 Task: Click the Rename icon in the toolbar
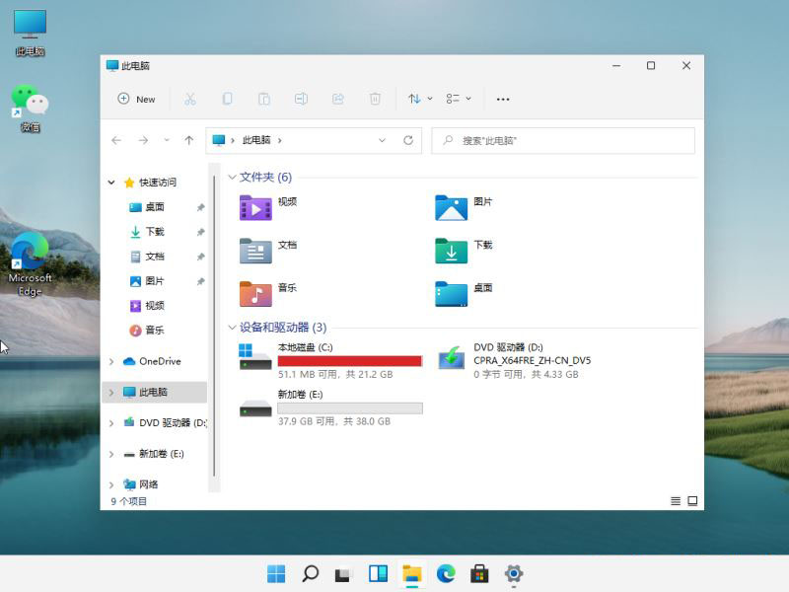(x=302, y=99)
